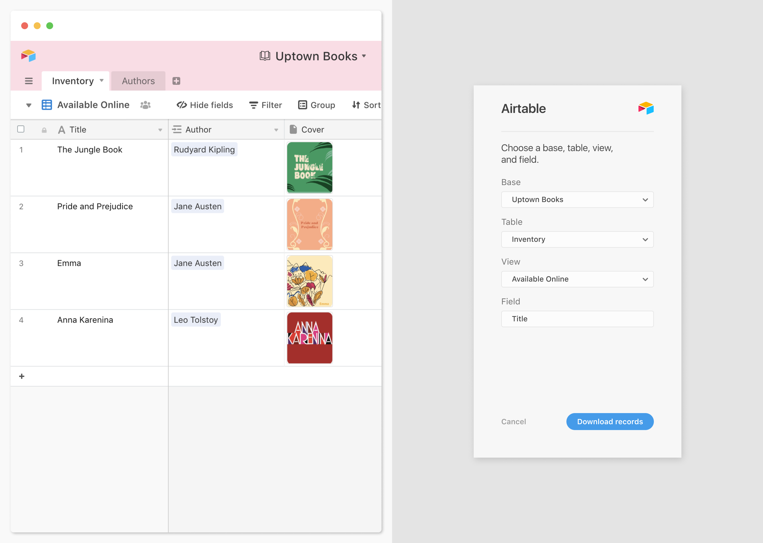The image size is (763, 543).
Task: Open the View dropdown showing Available Online
Action: click(x=577, y=279)
